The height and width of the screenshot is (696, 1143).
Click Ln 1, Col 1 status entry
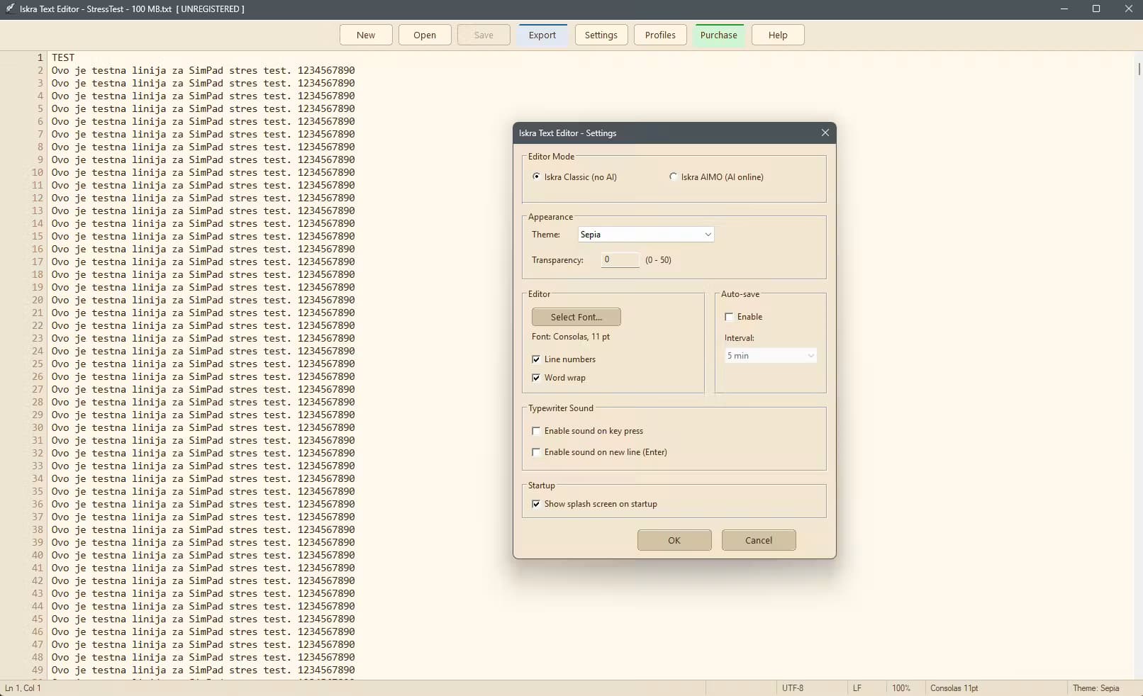[23, 688]
